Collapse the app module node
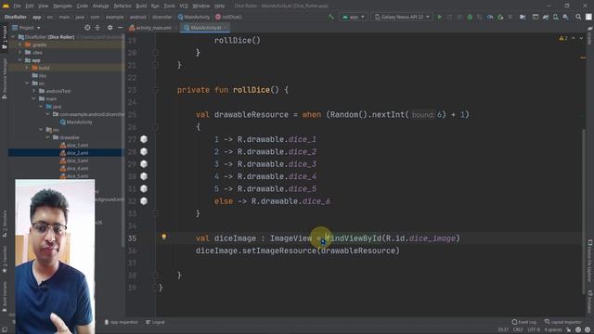 20,59
